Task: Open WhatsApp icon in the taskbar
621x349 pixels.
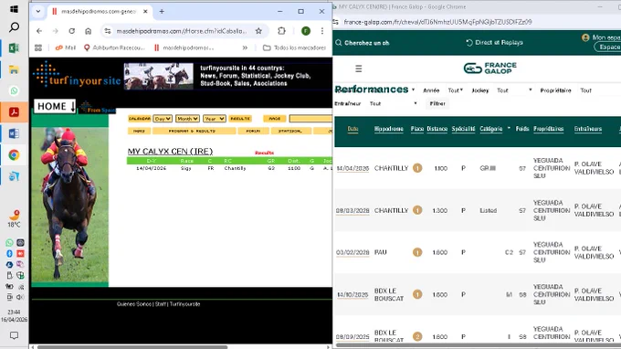Action: pos(14,90)
